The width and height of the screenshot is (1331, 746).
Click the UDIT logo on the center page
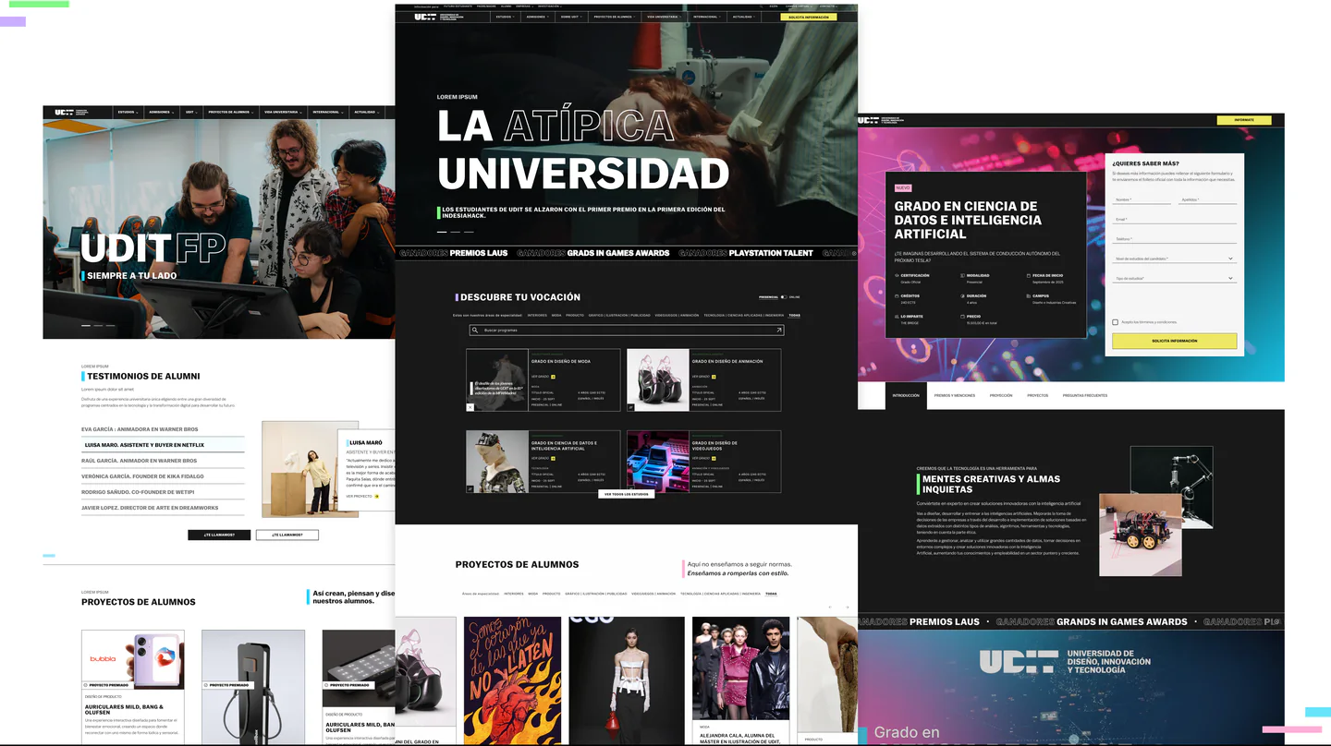click(437, 17)
